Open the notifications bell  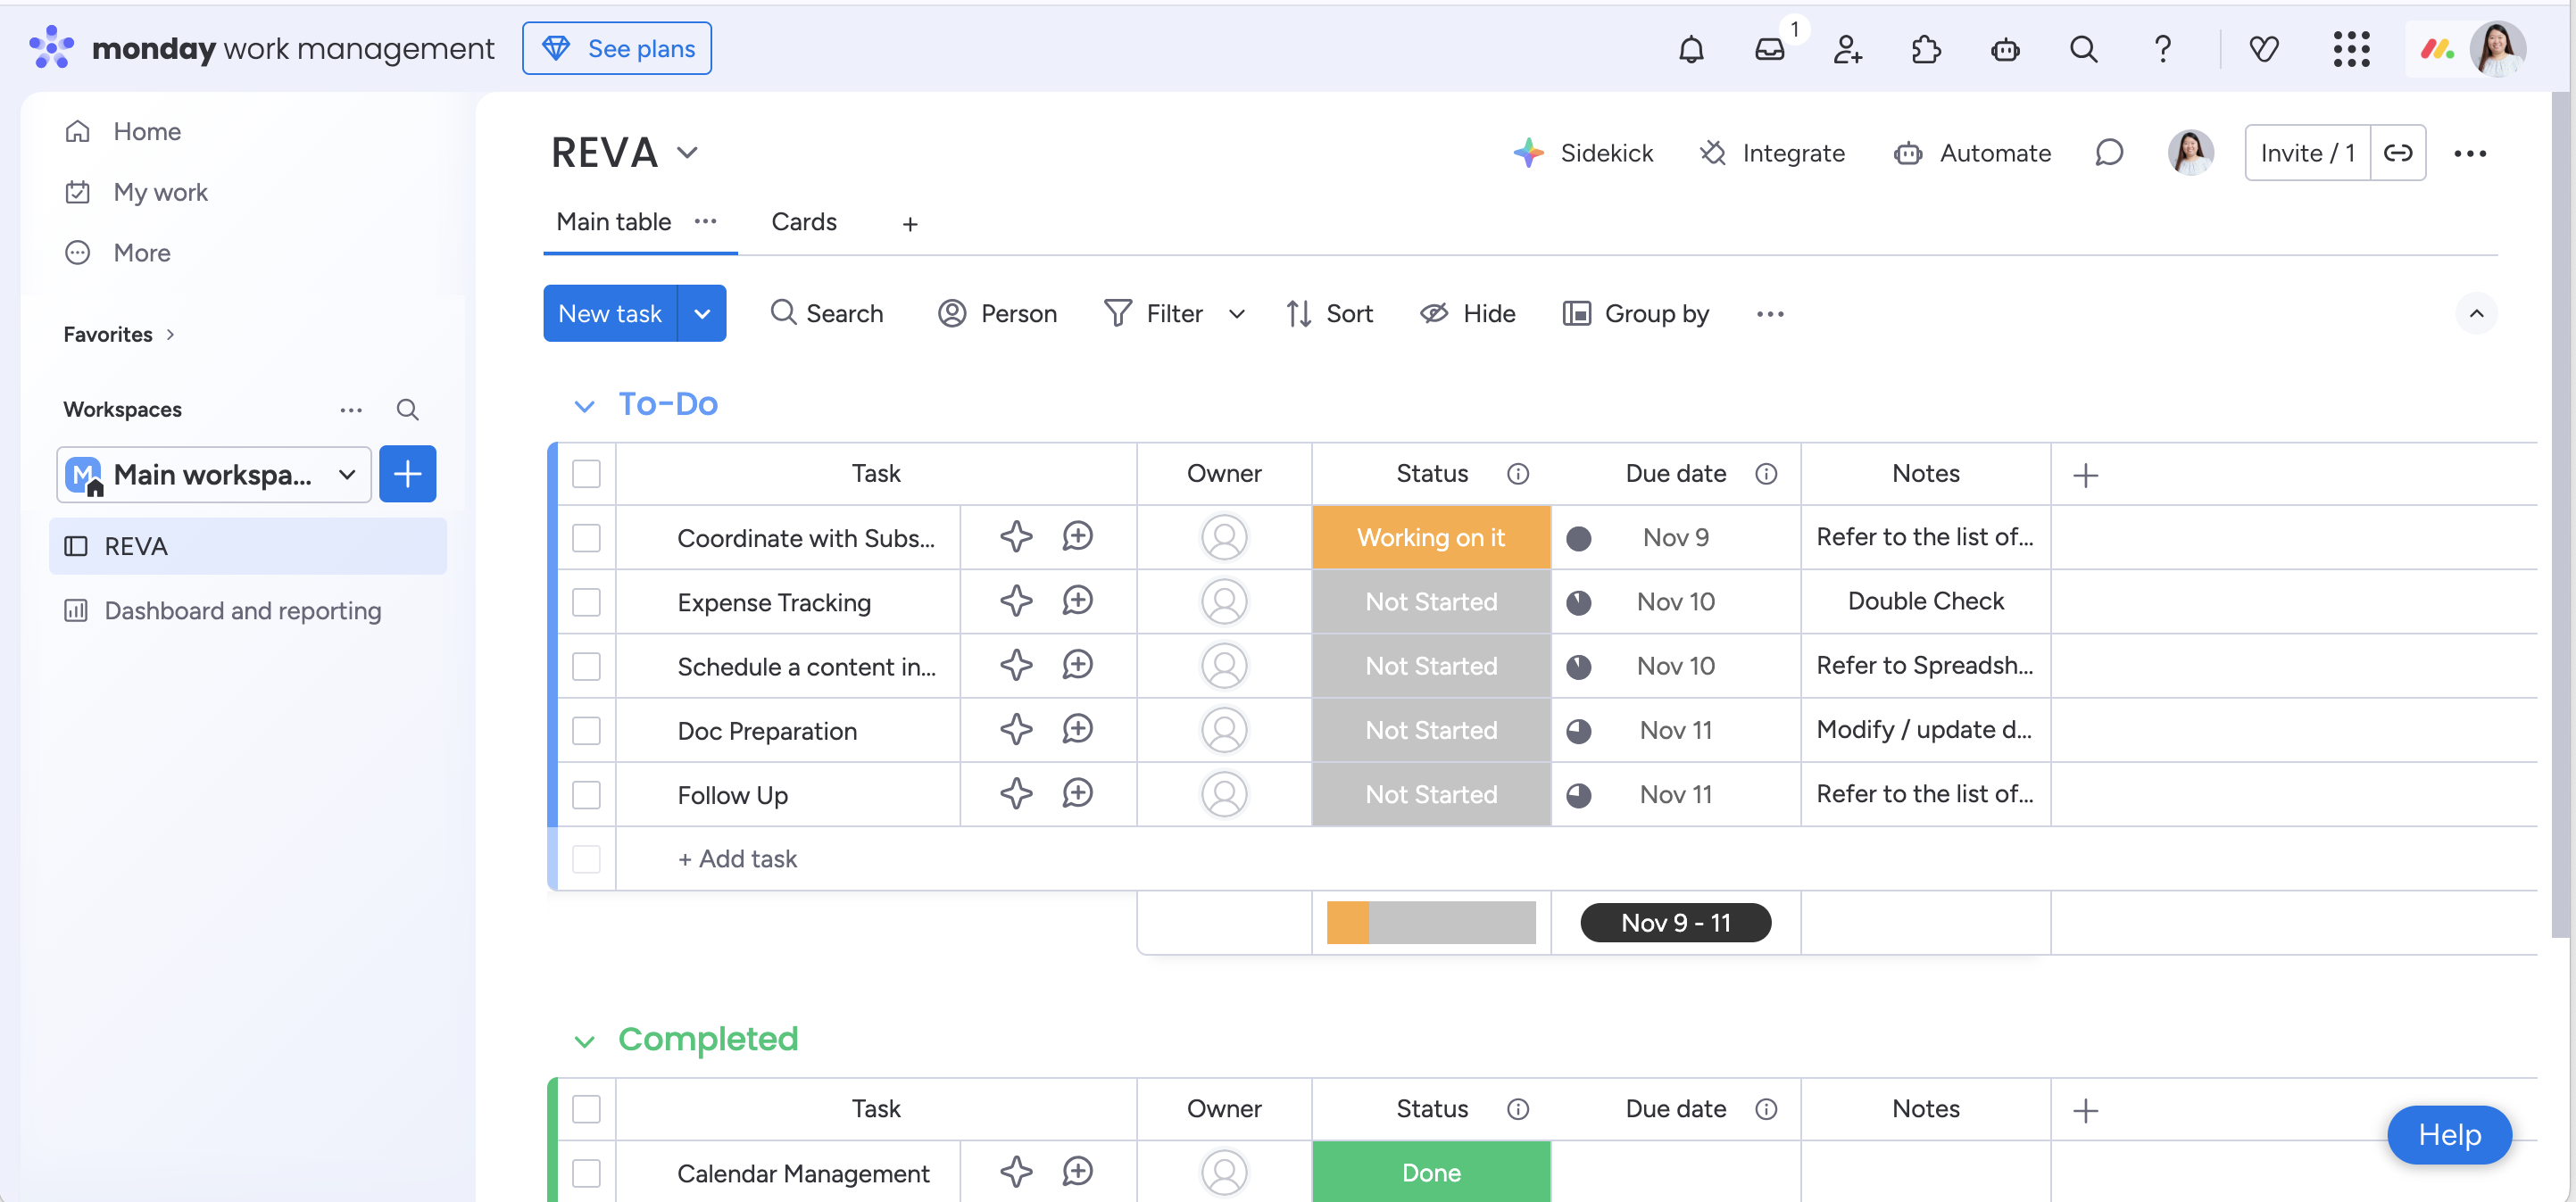click(x=1690, y=49)
